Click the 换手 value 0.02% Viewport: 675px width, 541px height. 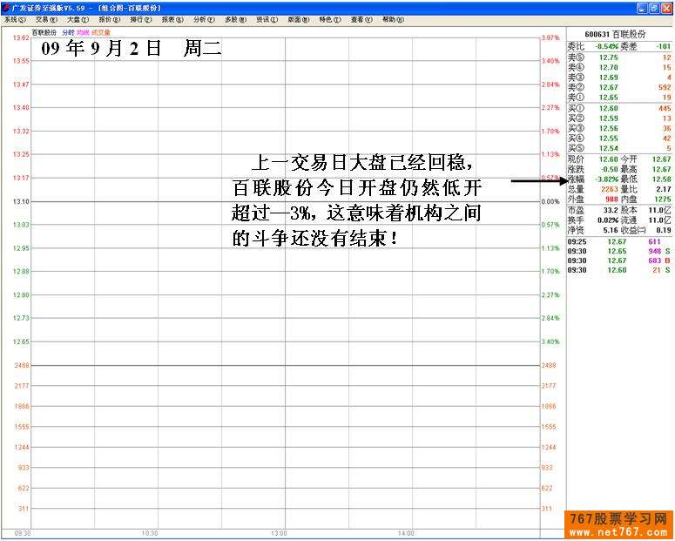click(x=608, y=220)
